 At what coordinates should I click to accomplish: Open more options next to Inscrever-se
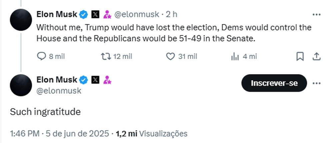coord(316,83)
